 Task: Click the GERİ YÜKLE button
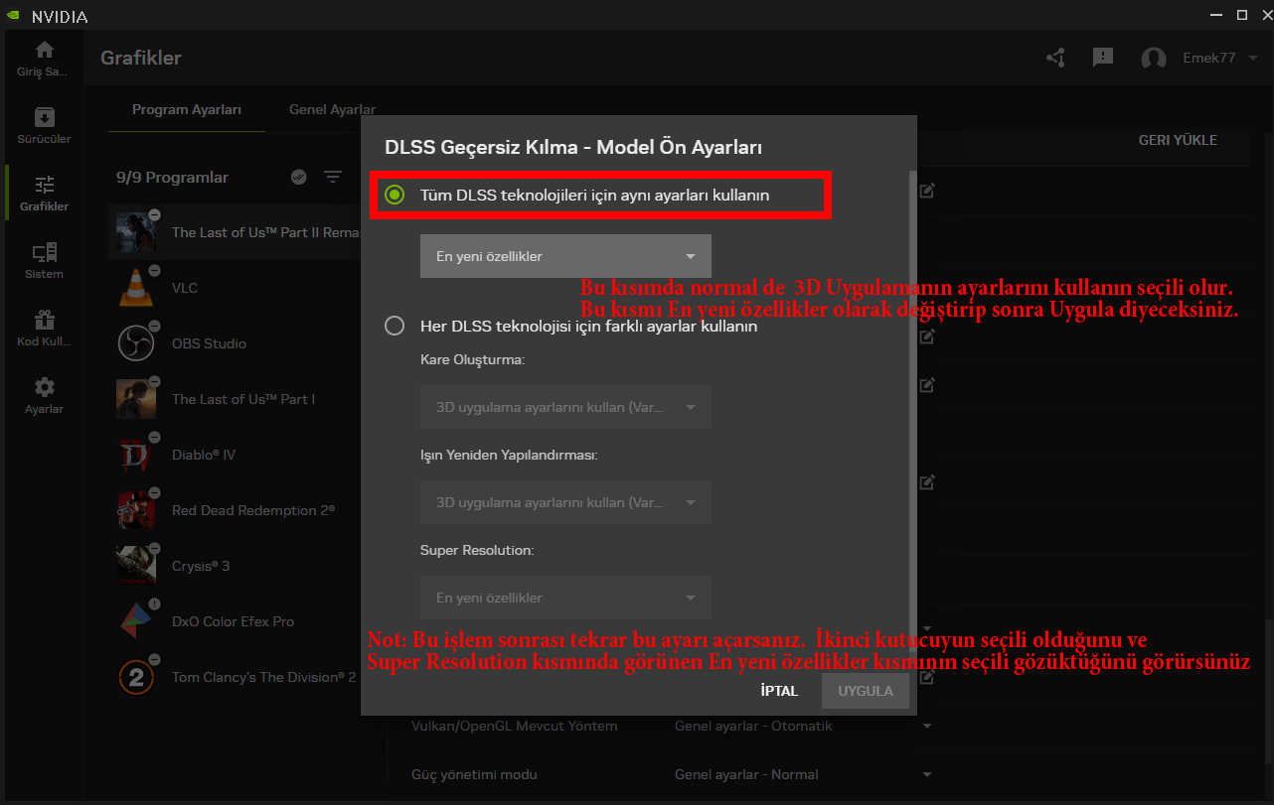click(1178, 140)
